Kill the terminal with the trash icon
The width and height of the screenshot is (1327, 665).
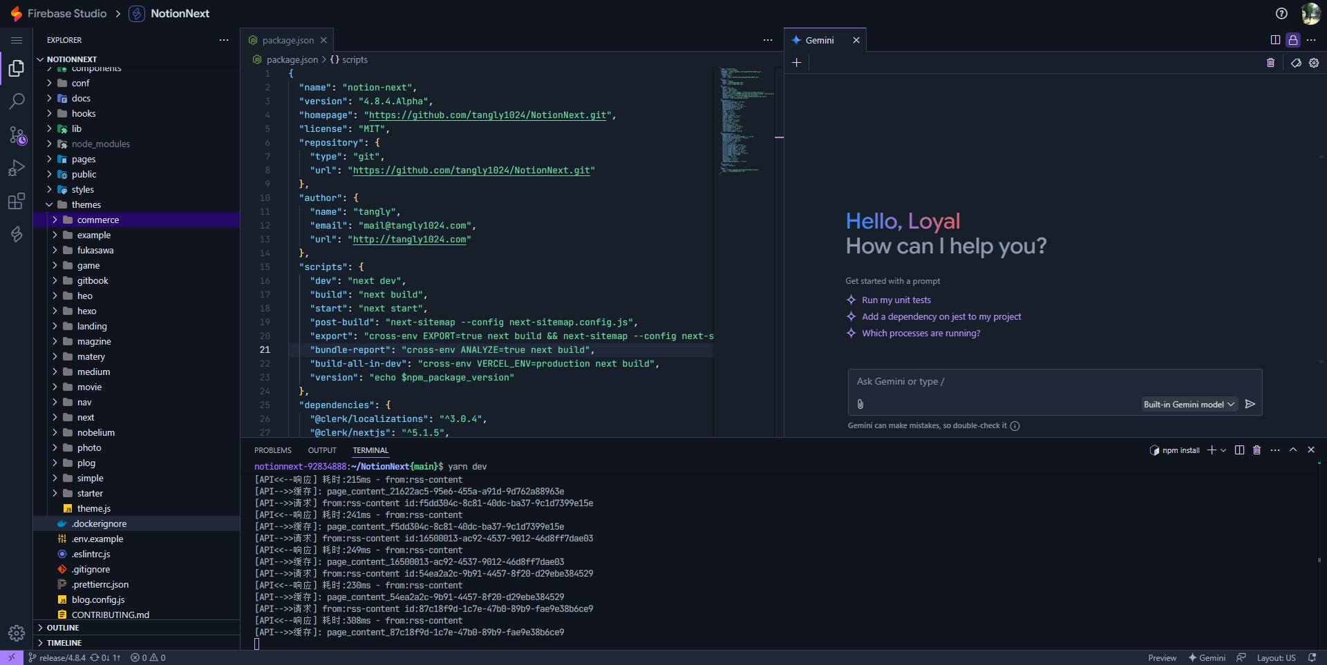click(x=1257, y=450)
